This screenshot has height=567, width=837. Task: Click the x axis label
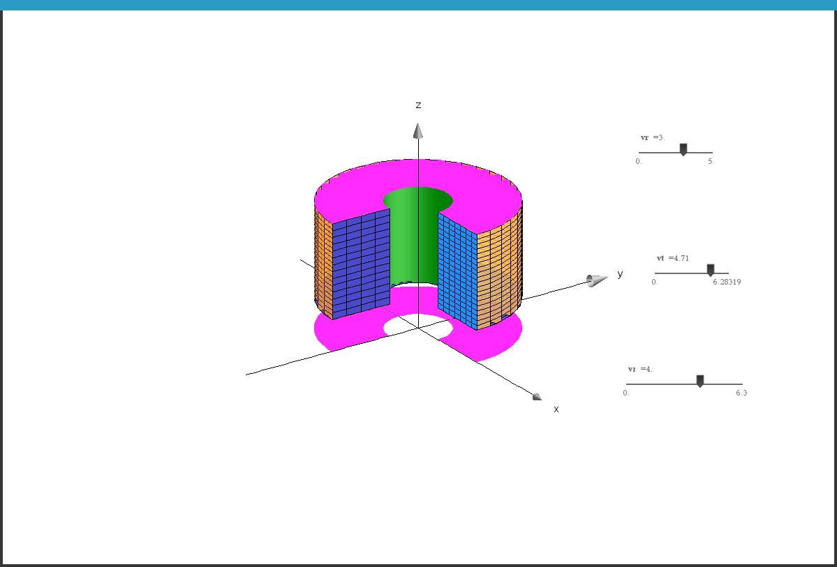(556, 409)
